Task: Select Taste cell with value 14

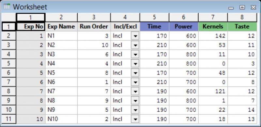Action: (x=242, y=110)
